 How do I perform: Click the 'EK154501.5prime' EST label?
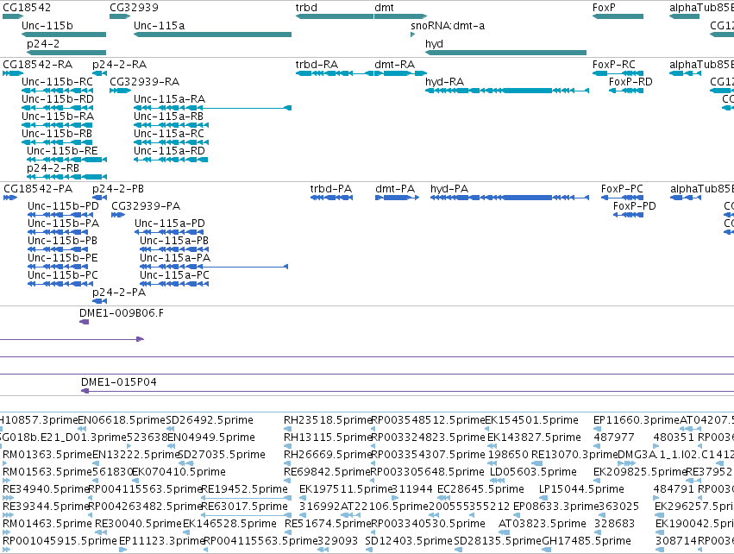[532, 420]
